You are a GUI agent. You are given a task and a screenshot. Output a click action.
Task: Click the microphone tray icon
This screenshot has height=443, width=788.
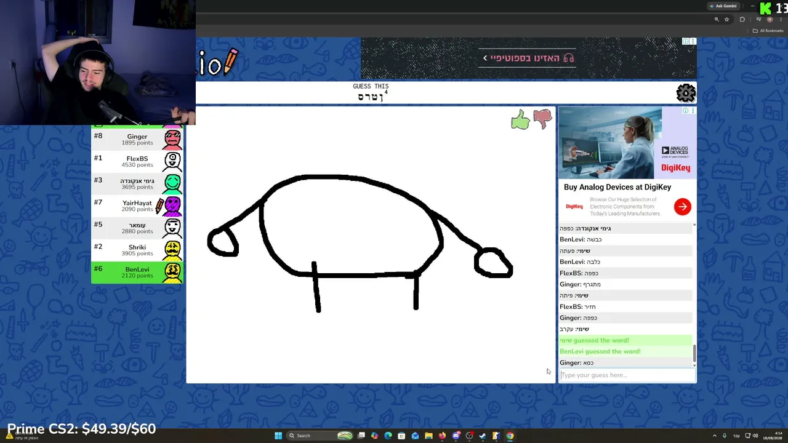point(725,436)
